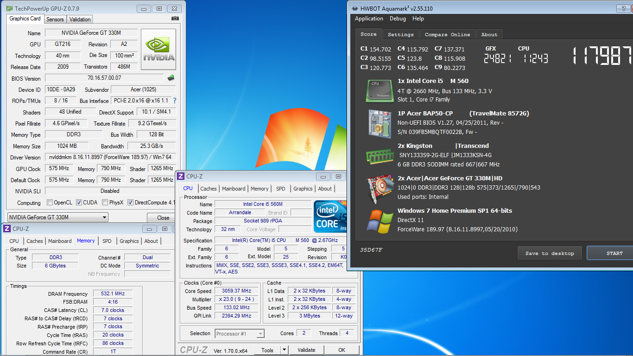This screenshot has width=633, height=356.
Task: Open the Mainboard tab in front CPU-Z
Action: [x=234, y=189]
